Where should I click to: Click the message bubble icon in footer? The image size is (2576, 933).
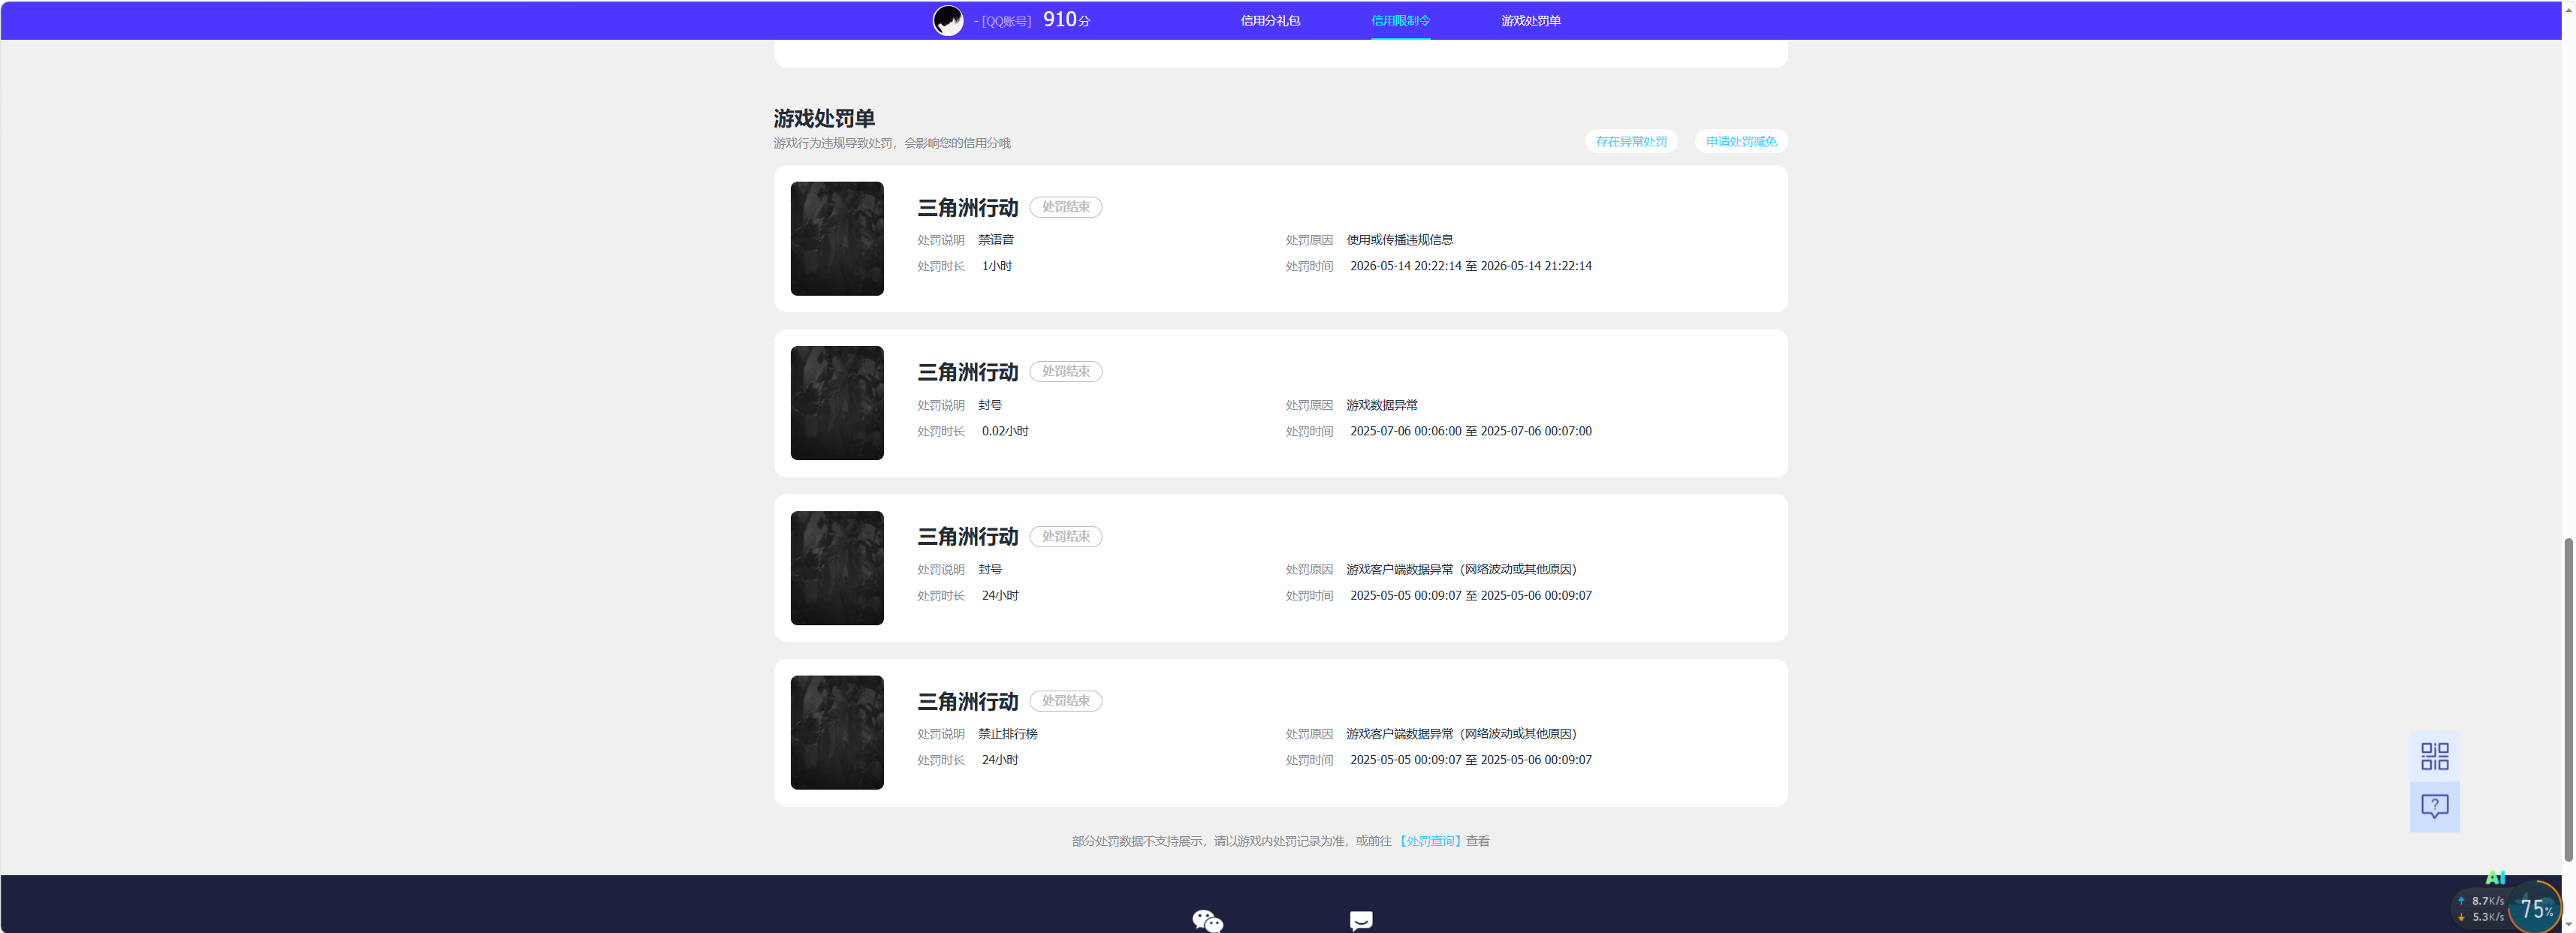[x=1361, y=920]
